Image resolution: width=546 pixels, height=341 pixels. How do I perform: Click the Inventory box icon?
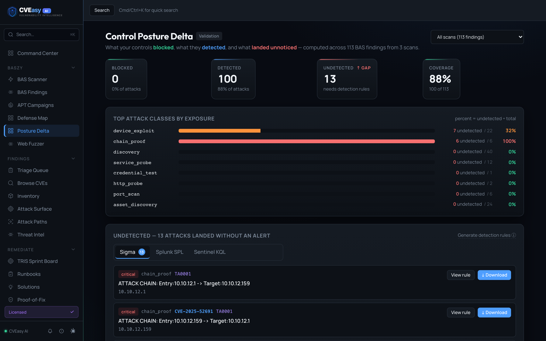(11, 196)
